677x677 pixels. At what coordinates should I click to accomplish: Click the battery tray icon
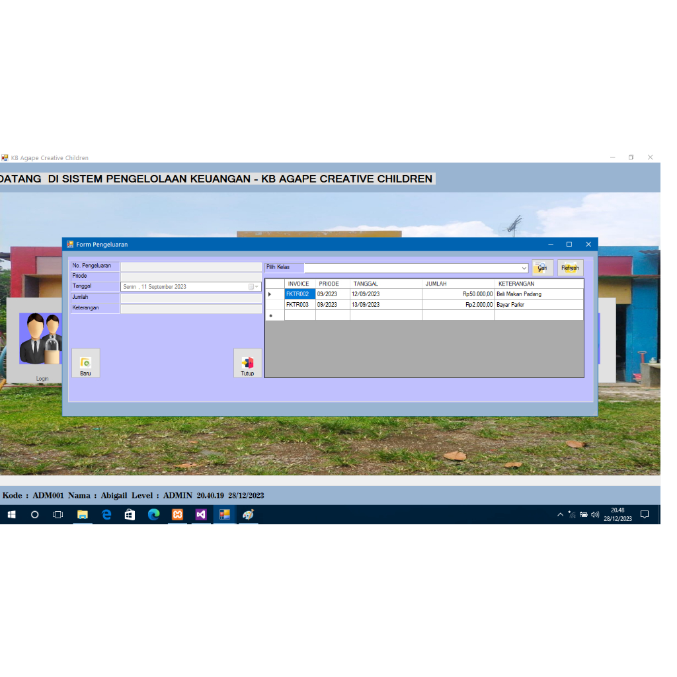coord(584,514)
